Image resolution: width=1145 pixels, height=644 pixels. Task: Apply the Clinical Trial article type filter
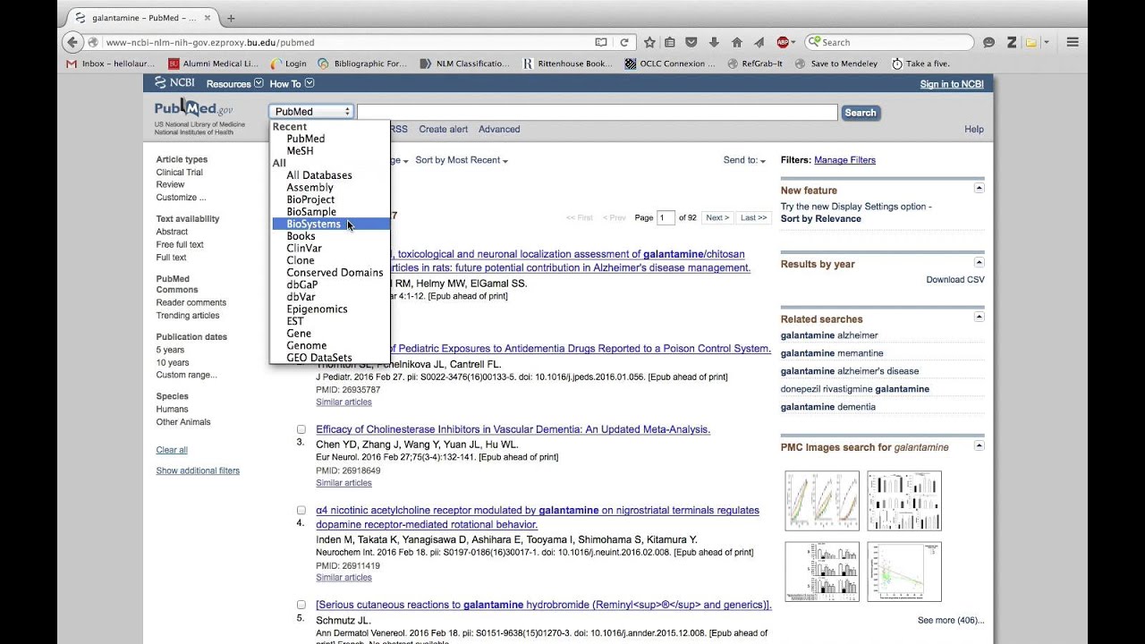pos(180,173)
